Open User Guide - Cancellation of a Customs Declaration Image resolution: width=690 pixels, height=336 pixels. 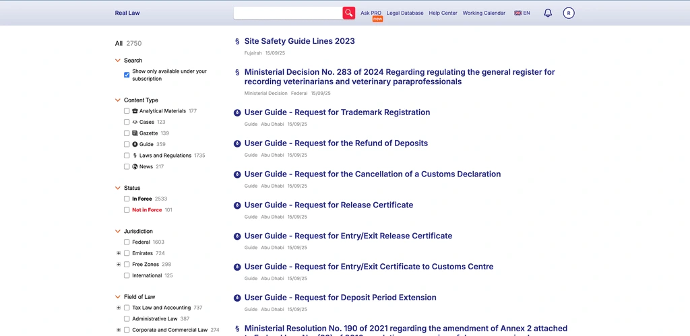372,174
